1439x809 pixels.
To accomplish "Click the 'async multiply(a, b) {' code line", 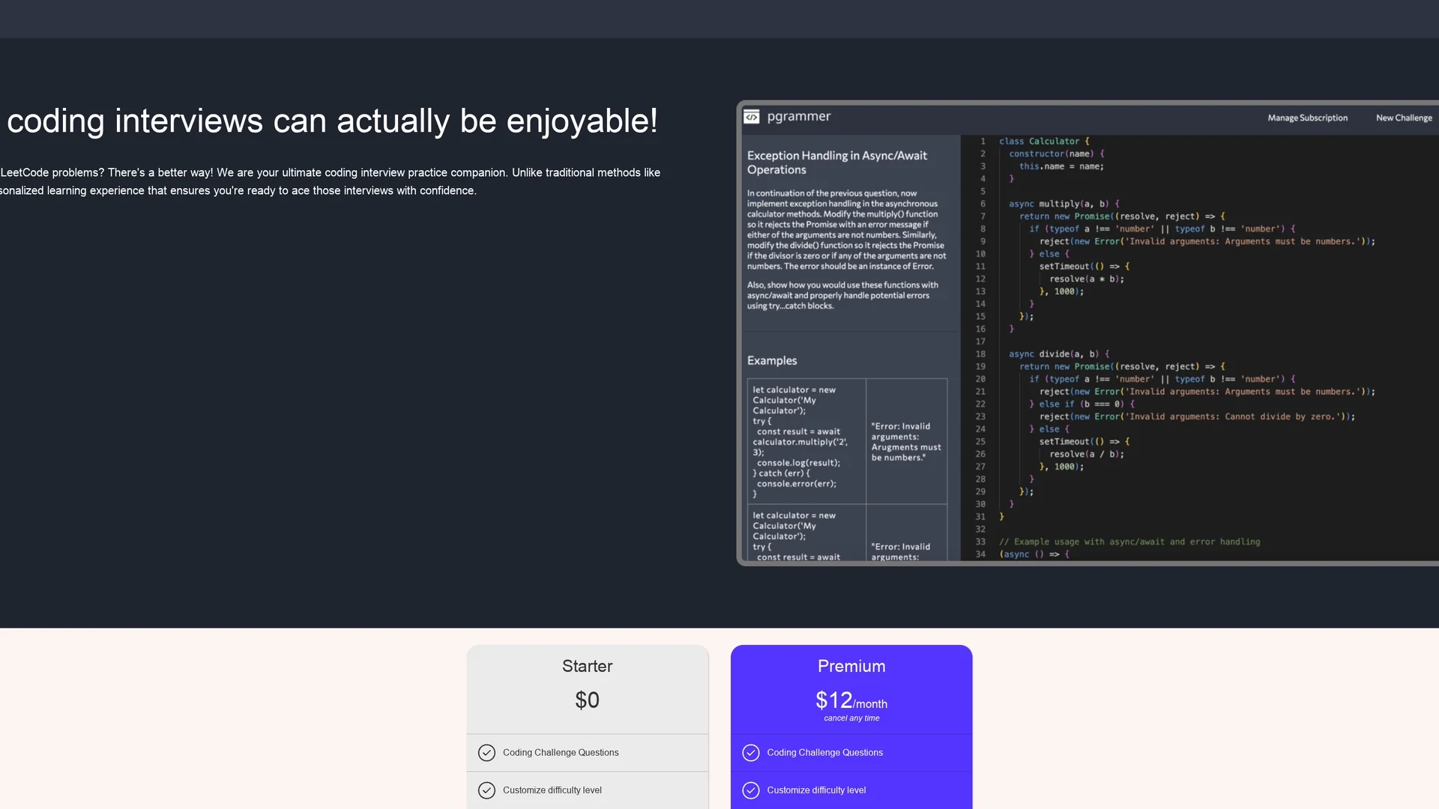I will [1064, 204].
